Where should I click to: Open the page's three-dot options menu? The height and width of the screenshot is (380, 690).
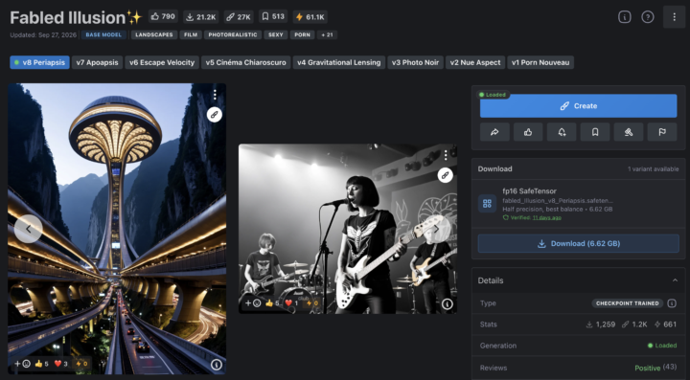click(674, 16)
